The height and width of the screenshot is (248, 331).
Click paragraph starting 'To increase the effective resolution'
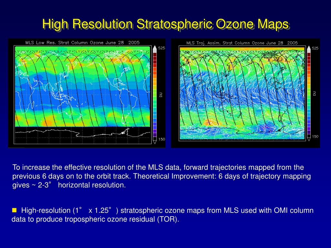click(162, 176)
